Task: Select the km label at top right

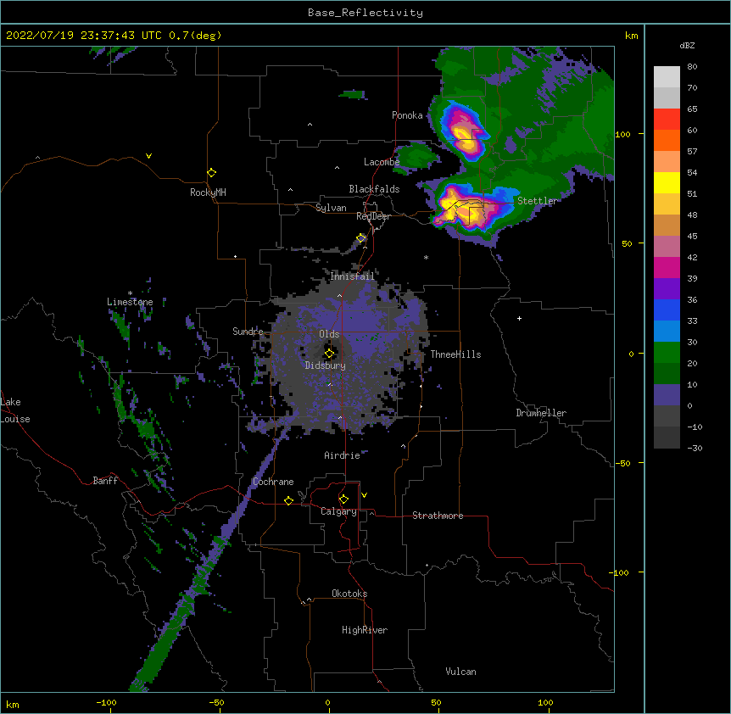Action: [632, 36]
